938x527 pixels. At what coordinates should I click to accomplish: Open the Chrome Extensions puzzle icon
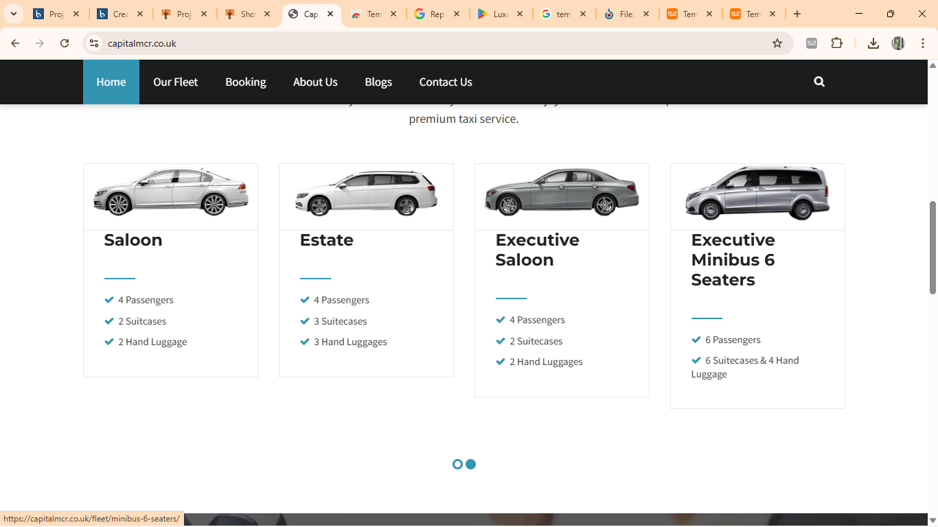[836, 43]
